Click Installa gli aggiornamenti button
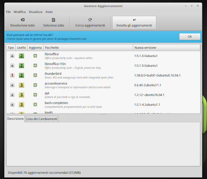The height and width of the screenshot is (179, 207). (134, 23)
